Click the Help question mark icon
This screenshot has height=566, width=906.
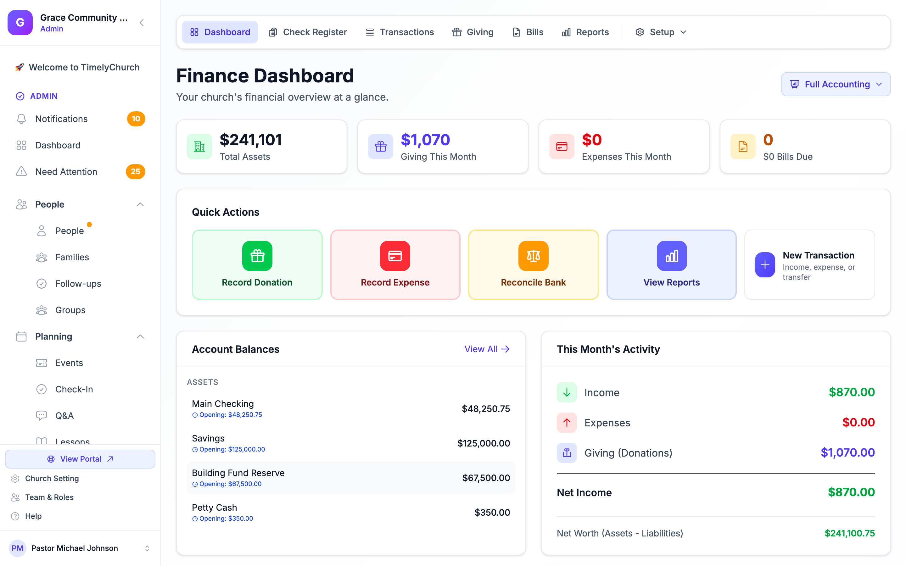tap(15, 516)
